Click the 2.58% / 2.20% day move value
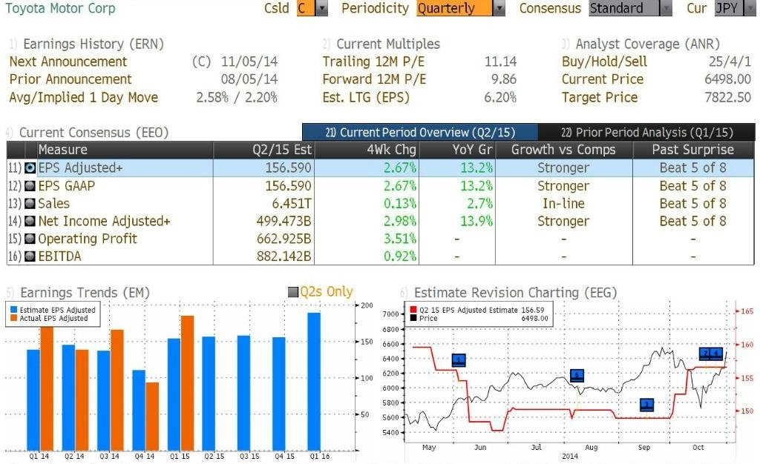Screen dimensions: 760x464 click(x=237, y=97)
